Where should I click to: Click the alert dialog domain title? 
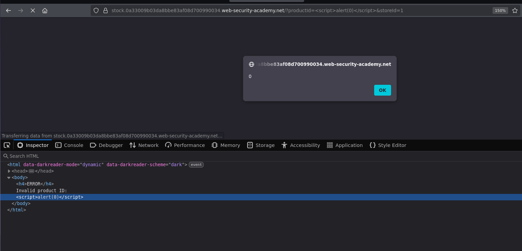tap(324, 64)
